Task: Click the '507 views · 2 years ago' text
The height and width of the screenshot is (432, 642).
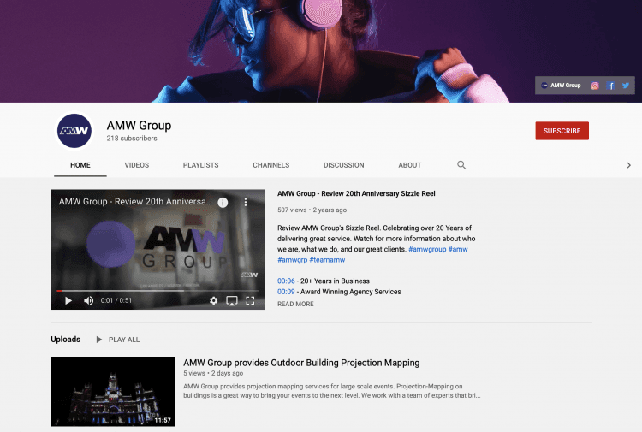Action: (312, 210)
